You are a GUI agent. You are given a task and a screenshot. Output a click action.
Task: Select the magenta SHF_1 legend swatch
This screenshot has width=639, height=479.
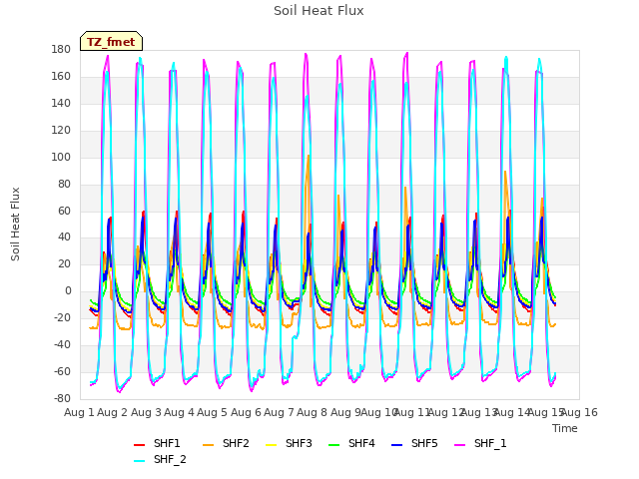click(459, 445)
